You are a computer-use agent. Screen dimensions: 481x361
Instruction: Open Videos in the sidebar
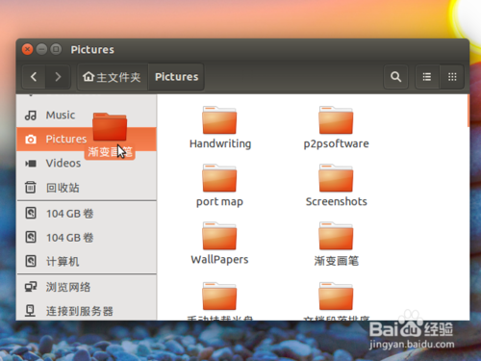click(87, 164)
